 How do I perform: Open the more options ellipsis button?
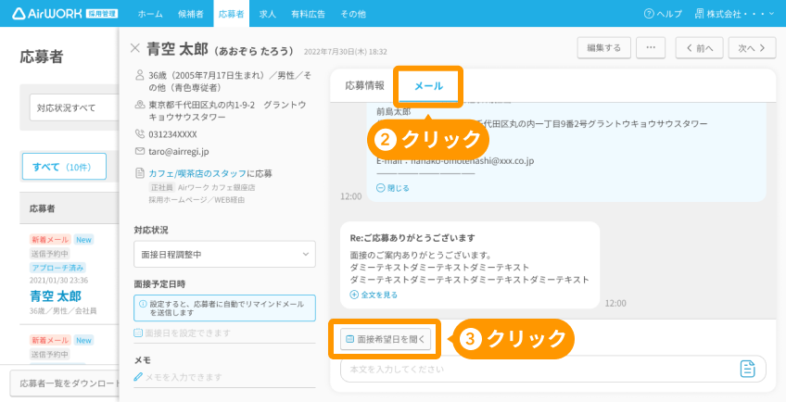click(x=651, y=48)
